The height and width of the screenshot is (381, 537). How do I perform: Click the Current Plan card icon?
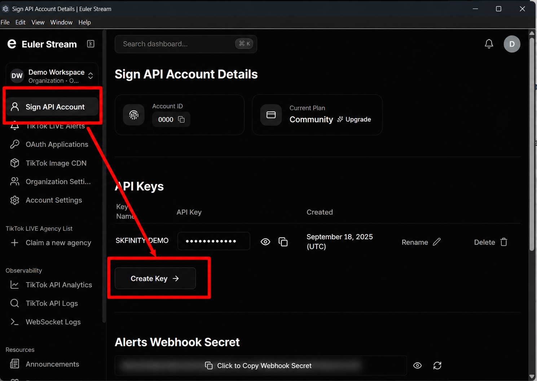(271, 115)
